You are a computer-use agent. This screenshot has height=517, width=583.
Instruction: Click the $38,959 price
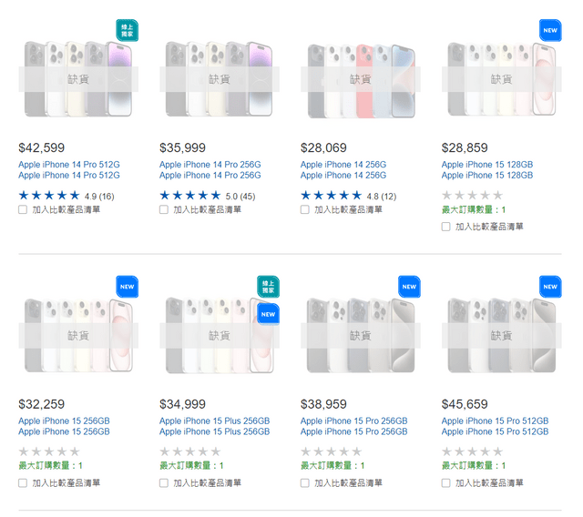point(323,404)
